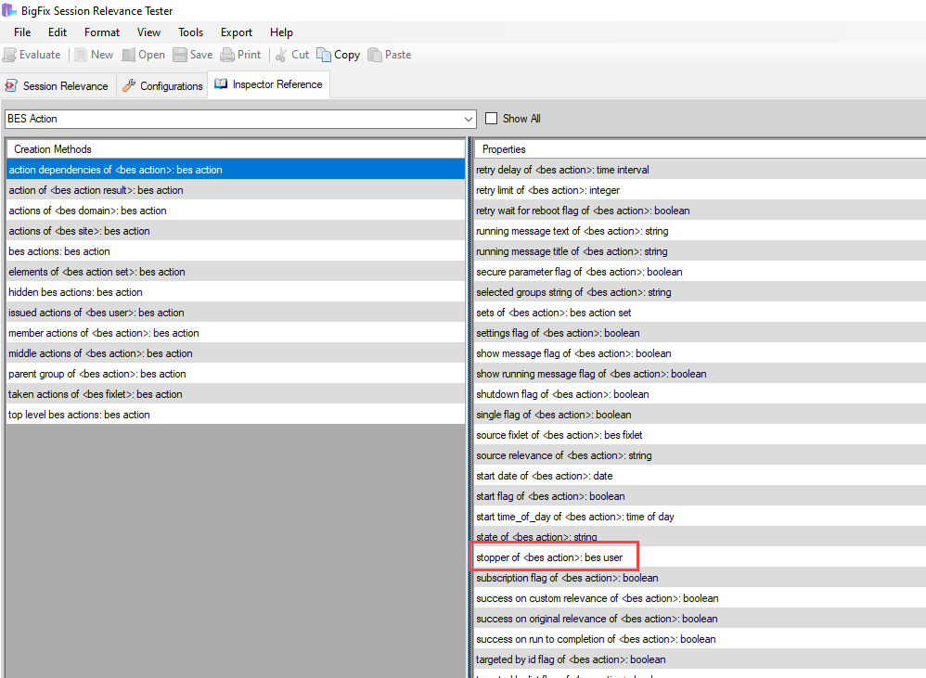
Task: Click the Configurations wrench icon
Action: click(129, 85)
